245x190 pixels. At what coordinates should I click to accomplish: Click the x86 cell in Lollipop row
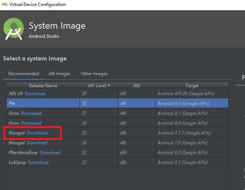[137, 162]
